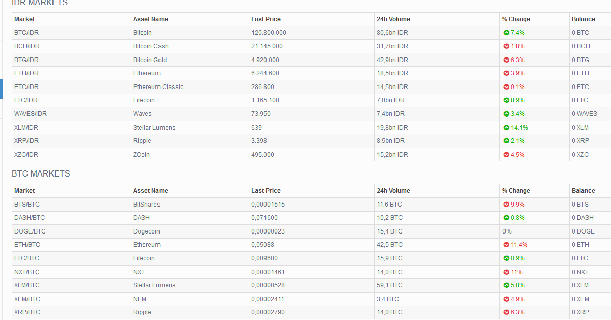The image size is (611, 320).
Task: Click the red down-arrow icon in NXT/BTC row
Action: (506, 272)
